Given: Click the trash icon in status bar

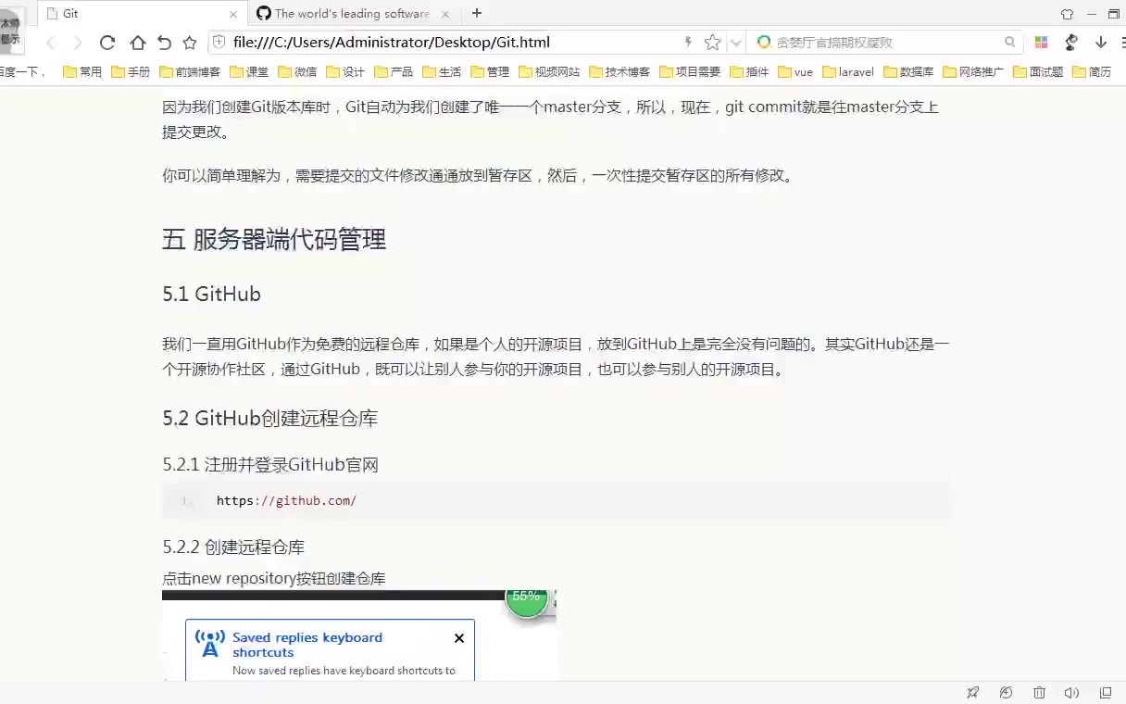Looking at the screenshot, I should click(x=1039, y=693).
